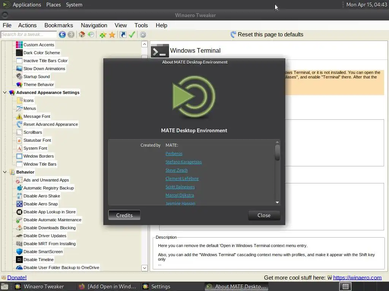Image resolution: width=389 pixels, height=291 pixels.
Task: Open the Tools menu
Action: [x=141, y=25]
